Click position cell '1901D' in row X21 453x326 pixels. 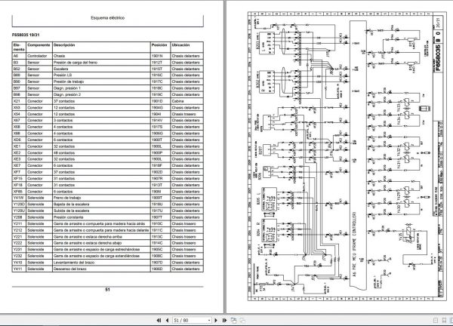pyautogui.click(x=160, y=101)
